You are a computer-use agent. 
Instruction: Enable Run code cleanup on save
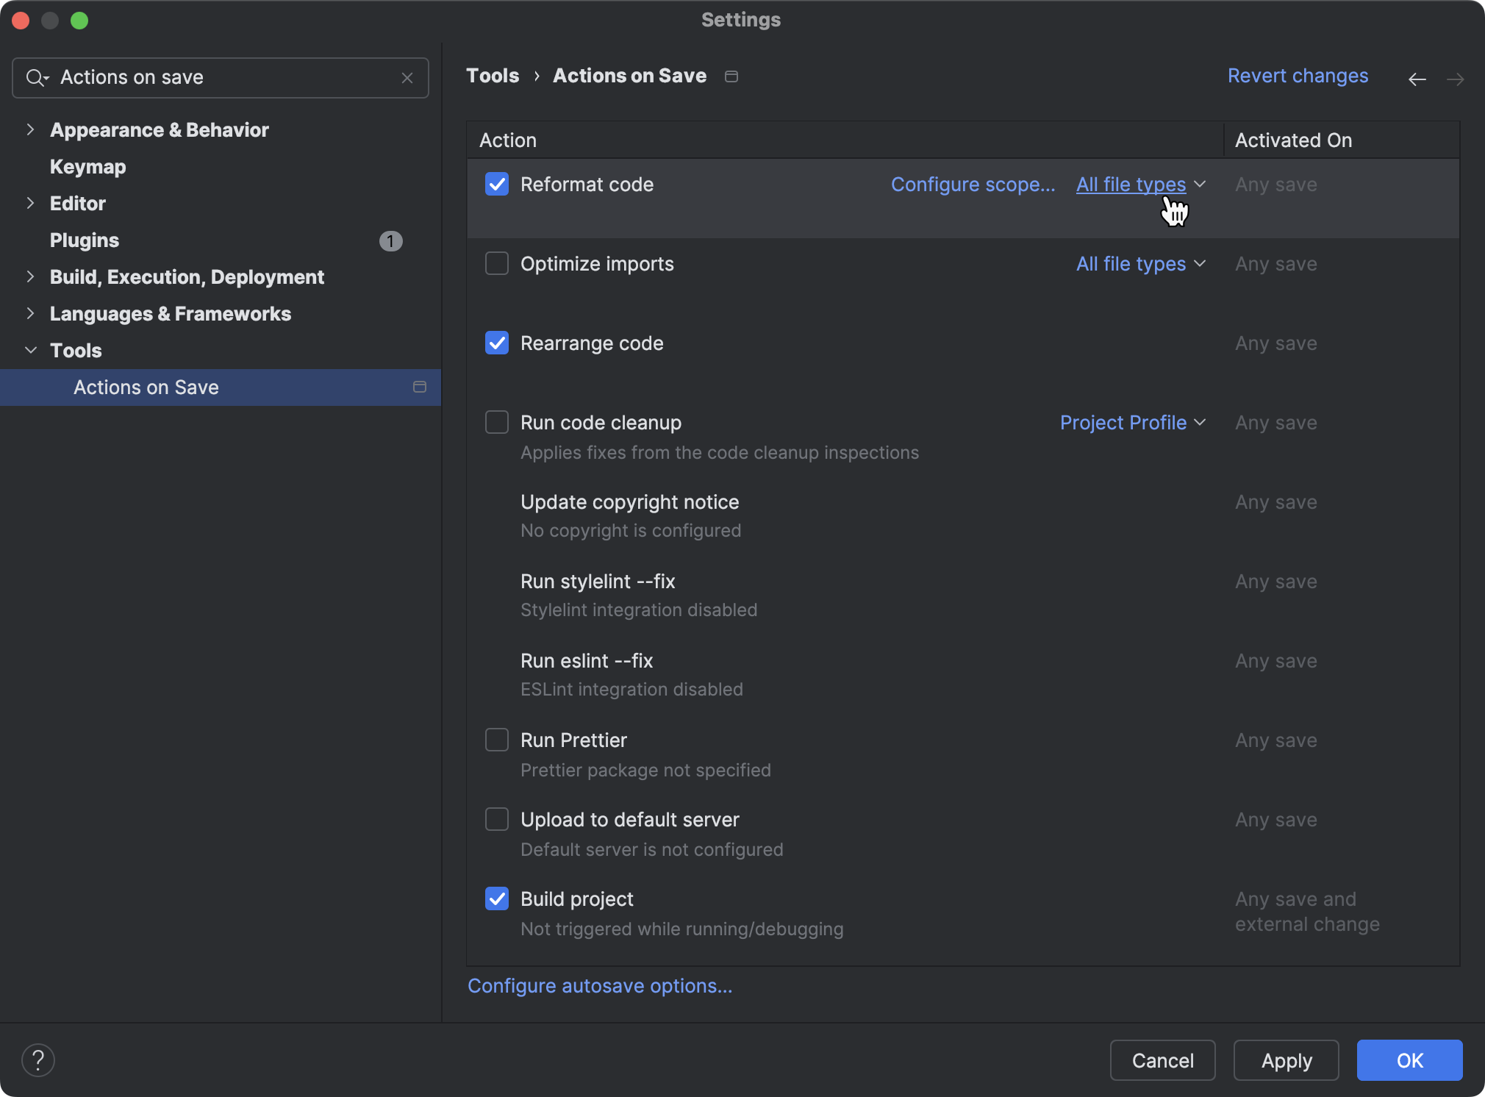click(496, 422)
